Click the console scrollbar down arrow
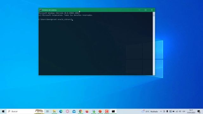The width and height of the screenshot is (203, 114). [154, 74]
